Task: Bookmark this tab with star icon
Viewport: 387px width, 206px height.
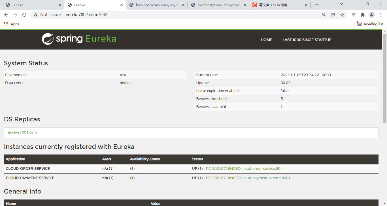Action: [342, 15]
